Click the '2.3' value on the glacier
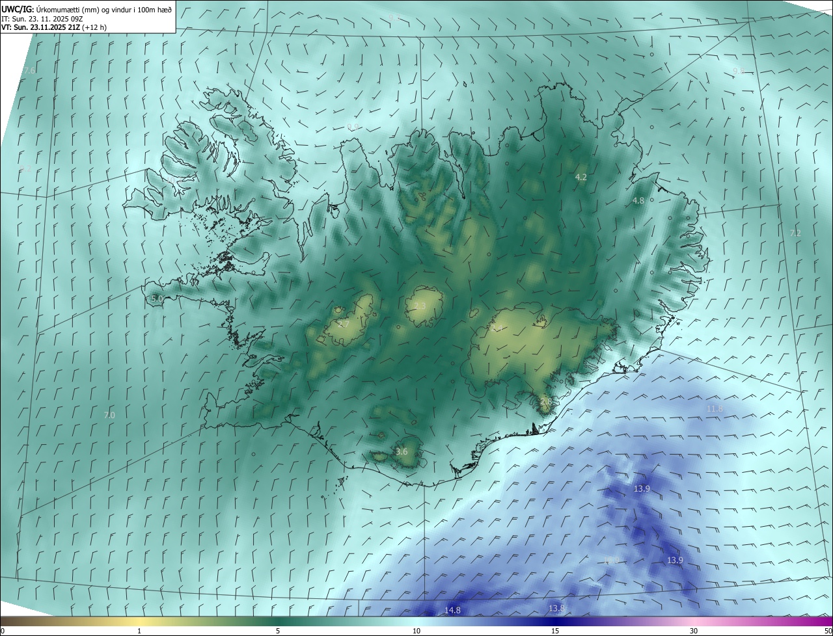The height and width of the screenshot is (636, 833). coord(420,306)
